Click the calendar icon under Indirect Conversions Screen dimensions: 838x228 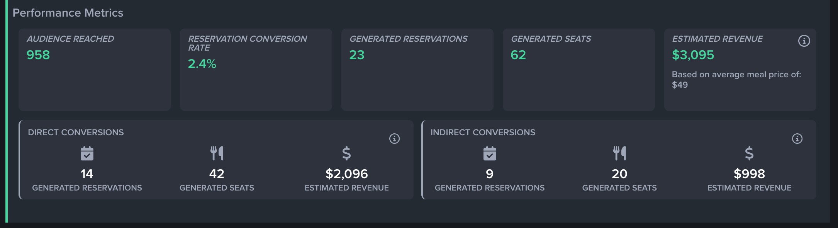(490, 153)
